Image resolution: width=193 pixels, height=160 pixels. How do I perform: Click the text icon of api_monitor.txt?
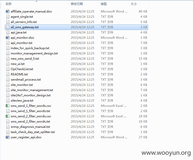[8, 43]
